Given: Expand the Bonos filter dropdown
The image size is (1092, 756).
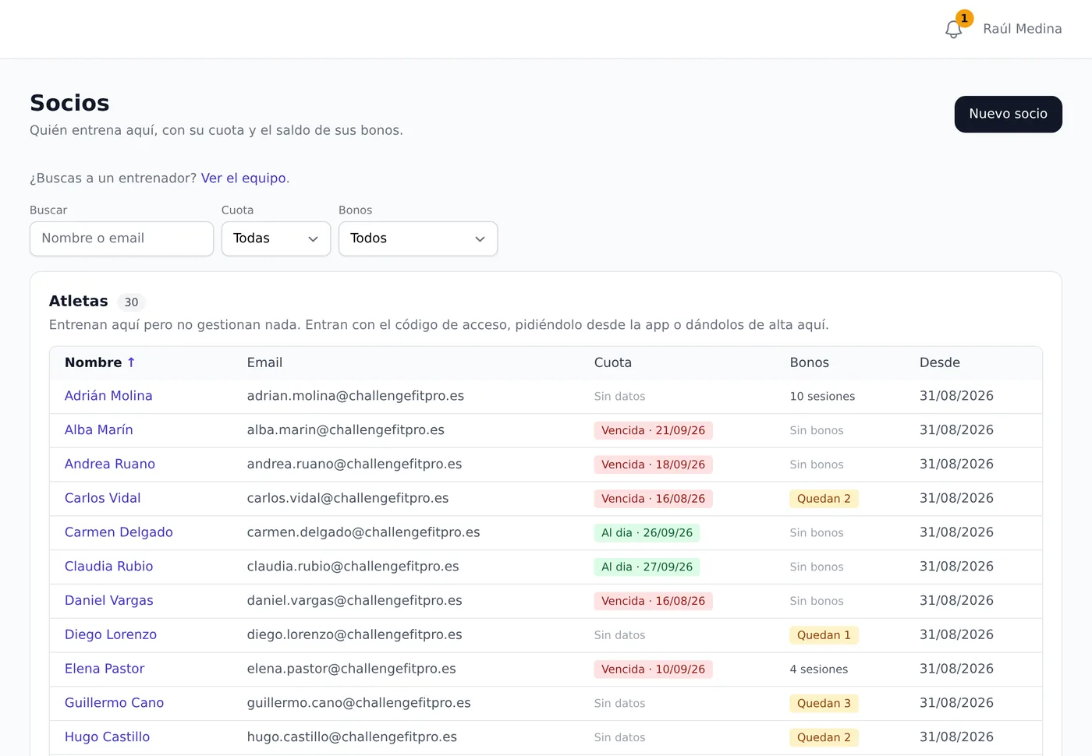Looking at the screenshot, I should pos(418,238).
